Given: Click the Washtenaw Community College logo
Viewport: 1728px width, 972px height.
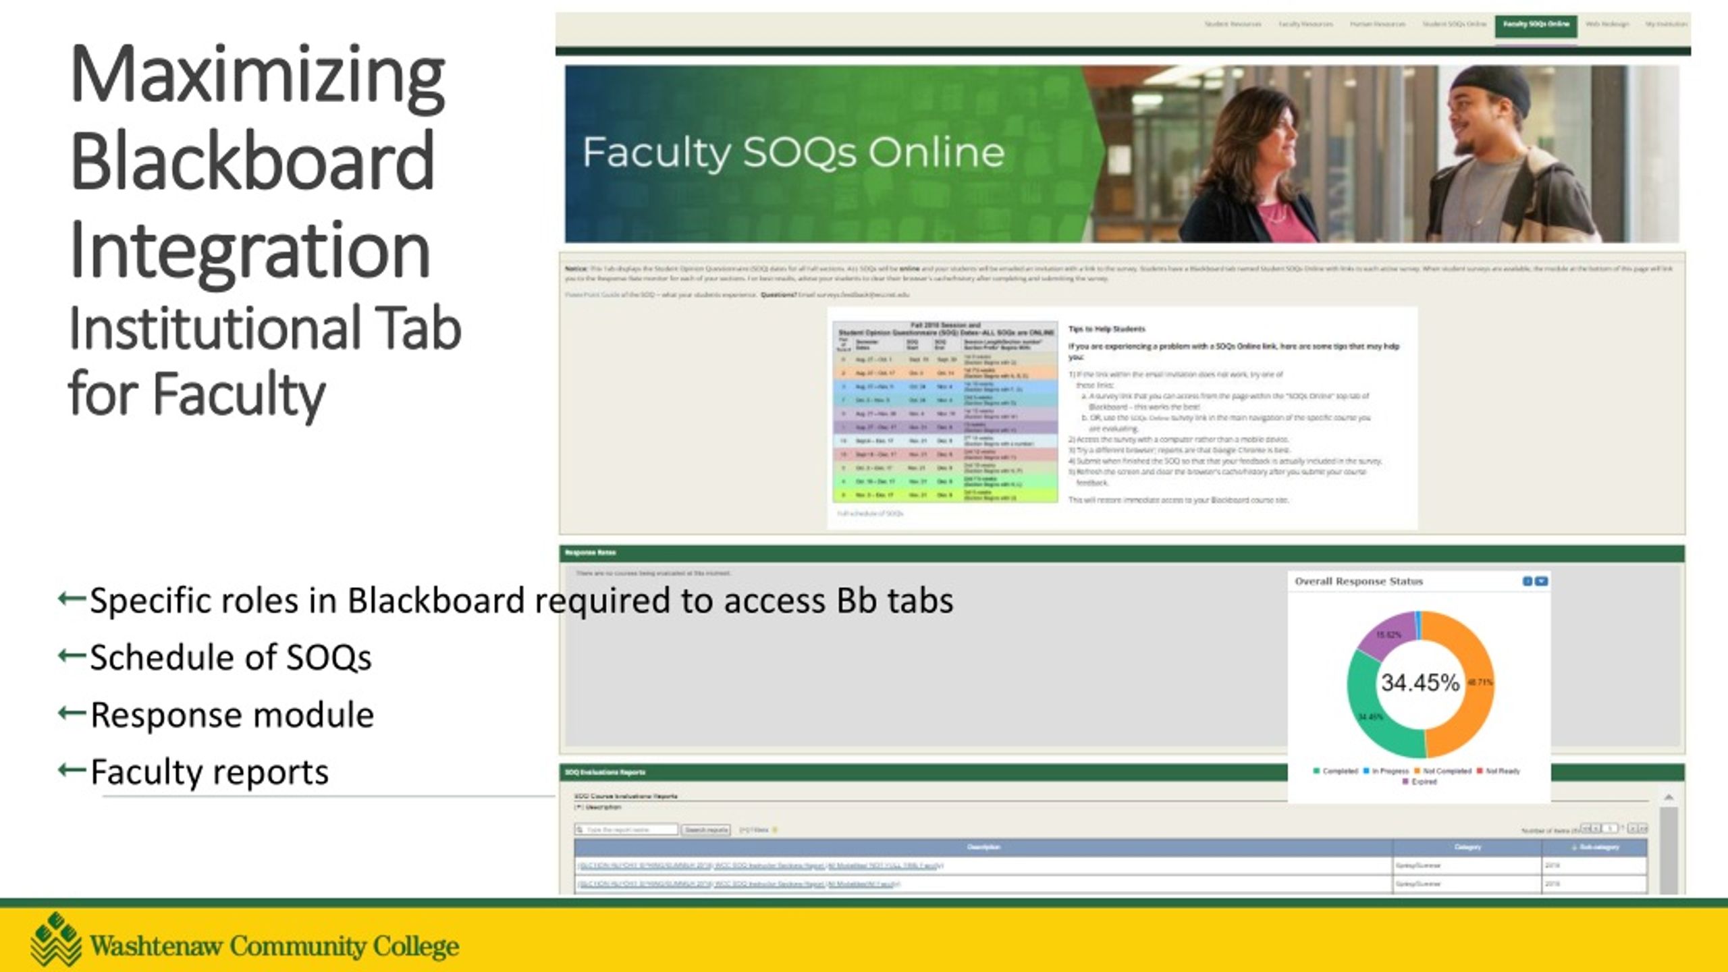Looking at the screenshot, I should (245, 939).
